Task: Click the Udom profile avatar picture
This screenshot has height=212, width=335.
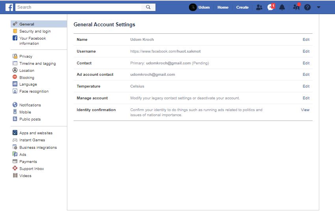Action: [193, 7]
